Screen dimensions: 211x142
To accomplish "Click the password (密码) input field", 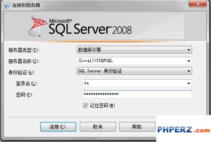I will pyautogui.click(x=137, y=94).
